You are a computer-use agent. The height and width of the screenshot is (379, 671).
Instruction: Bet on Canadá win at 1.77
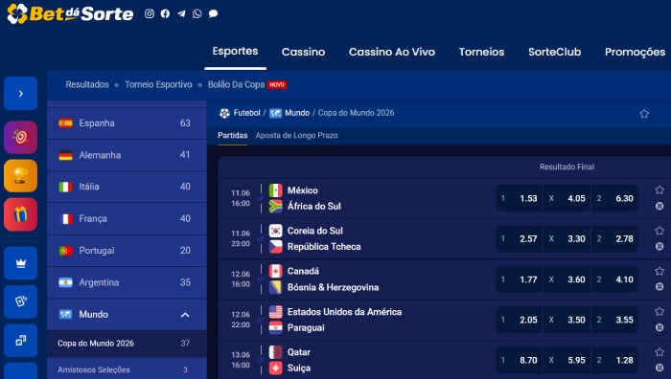point(519,279)
